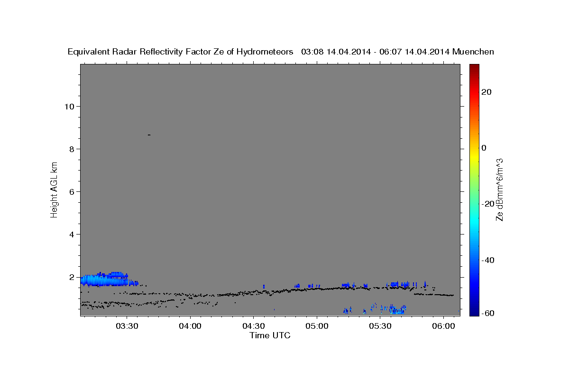Screen dimensions: 569x379
Task: Click the colorbar tick label '20'
Action: [x=486, y=92]
